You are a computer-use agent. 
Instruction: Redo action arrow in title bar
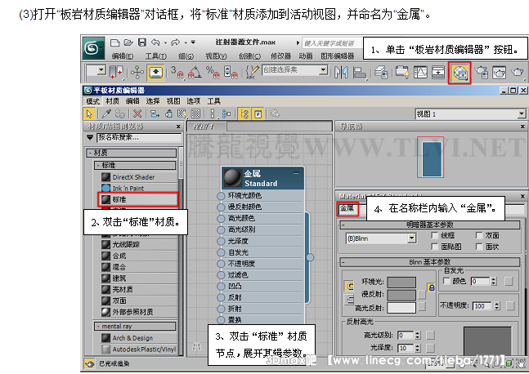point(176,42)
